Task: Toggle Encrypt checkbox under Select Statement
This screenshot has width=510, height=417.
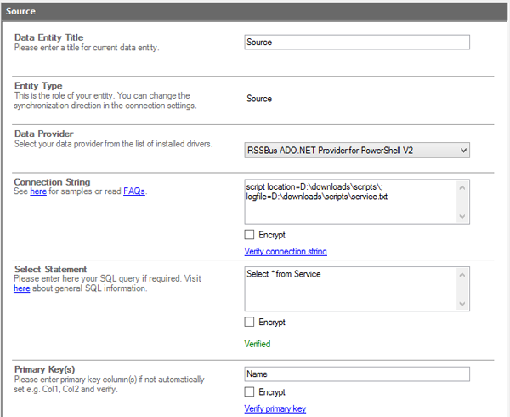Action: (x=250, y=323)
